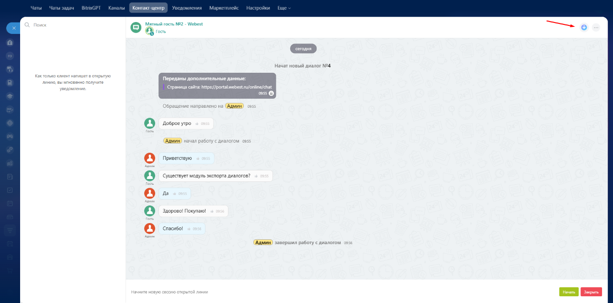Like the "Доброе утро" message

click(x=197, y=123)
